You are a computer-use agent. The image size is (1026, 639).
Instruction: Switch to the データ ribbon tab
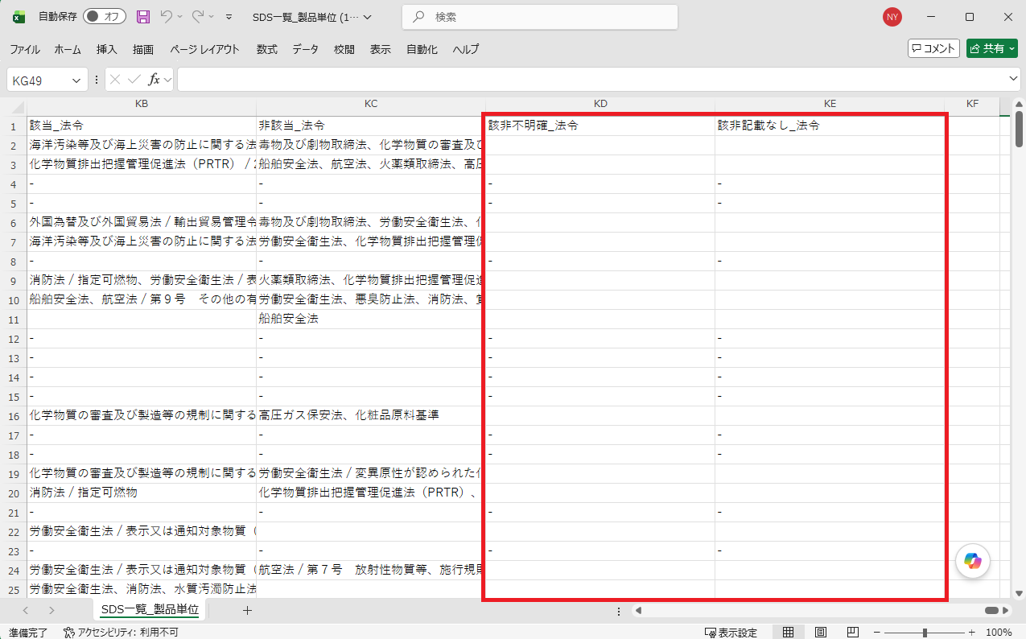coord(306,49)
